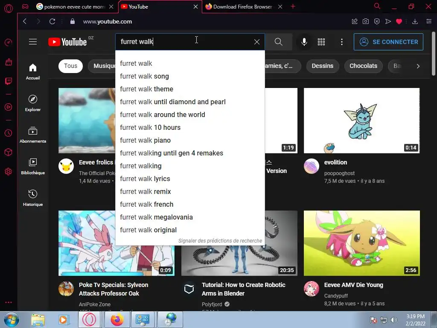Choose furret walk around the world

point(190,114)
